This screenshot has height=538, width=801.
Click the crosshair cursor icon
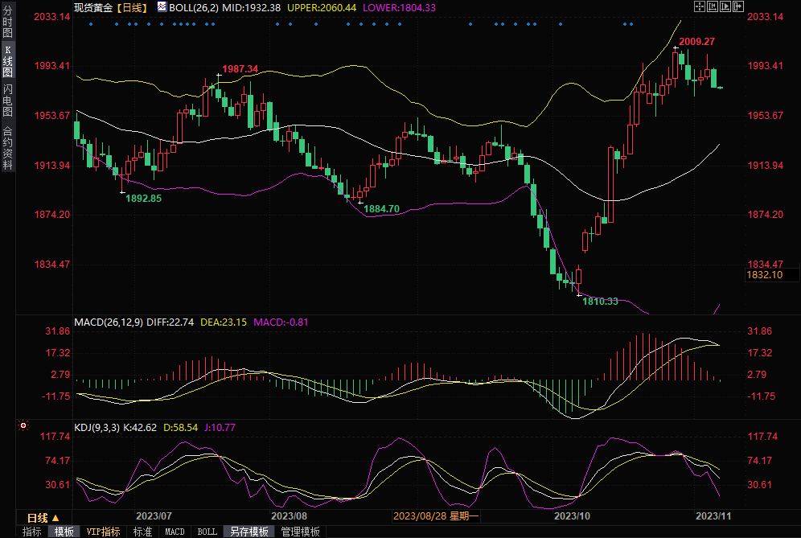pyautogui.click(x=700, y=6)
